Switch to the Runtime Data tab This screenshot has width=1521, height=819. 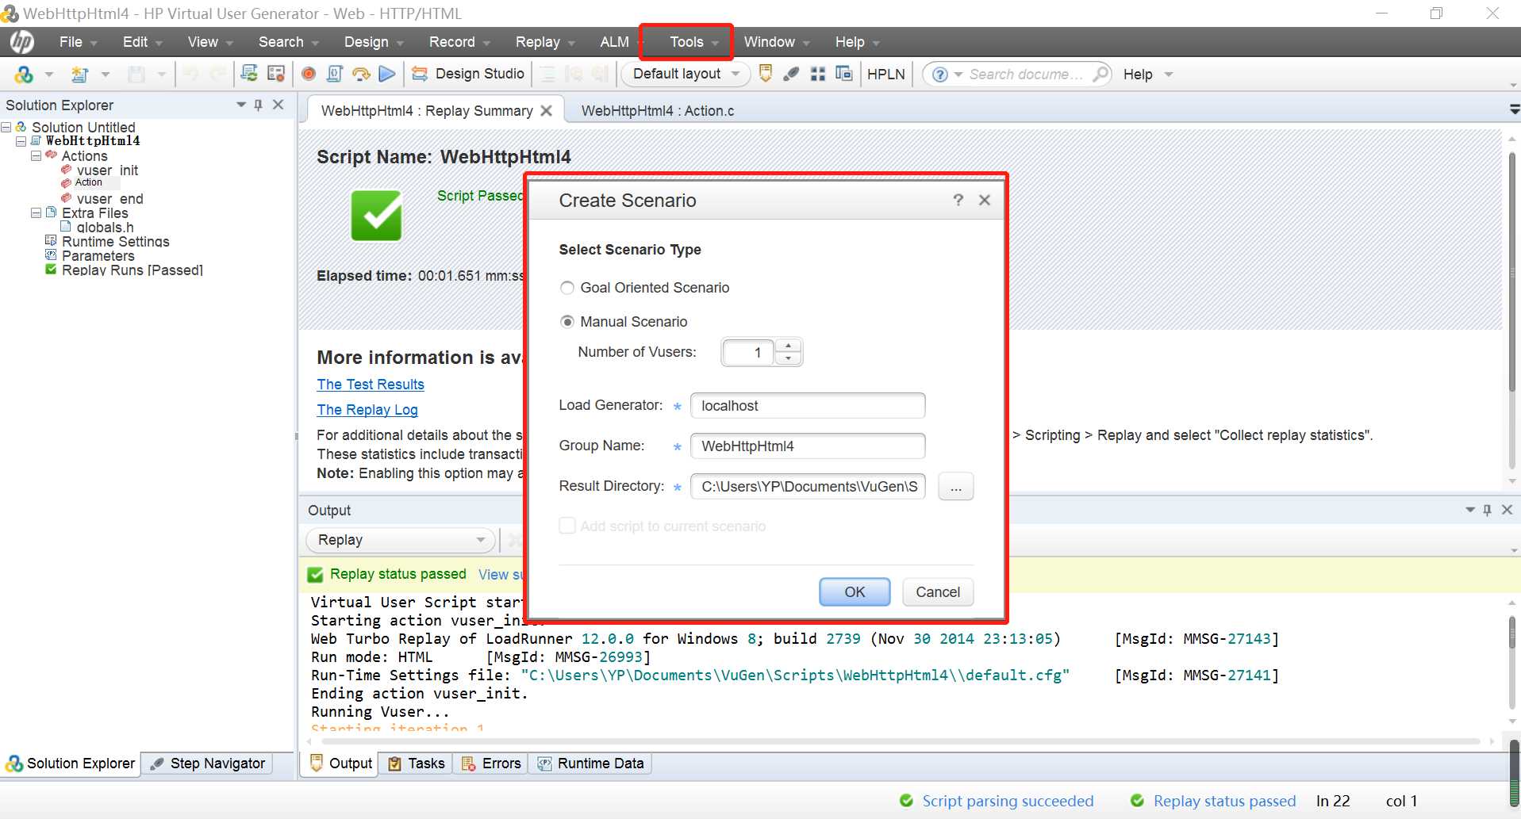pos(590,764)
